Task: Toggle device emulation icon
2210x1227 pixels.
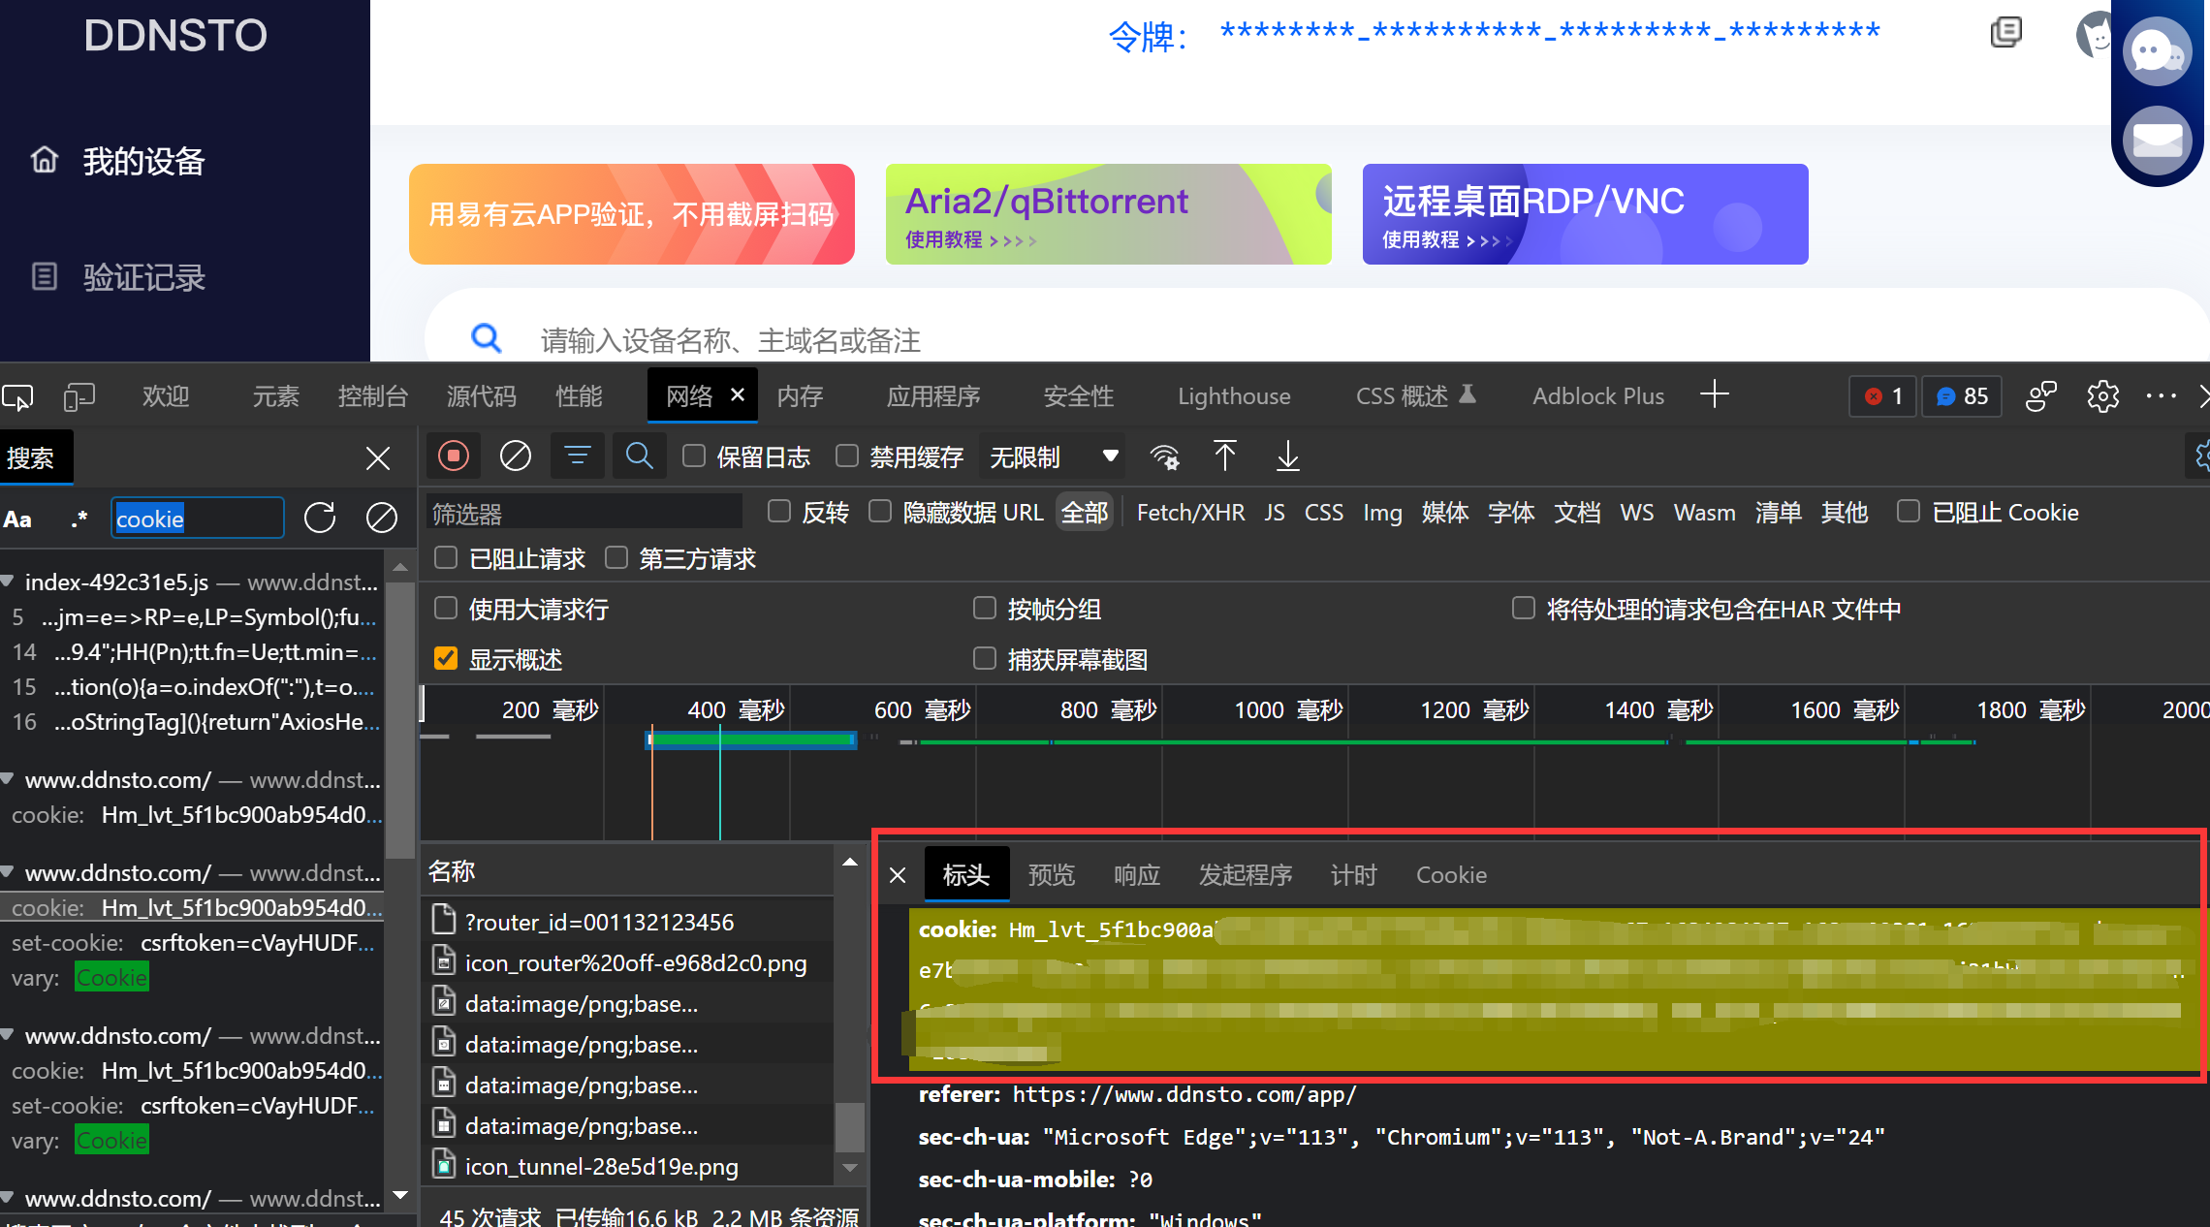Action: (79, 396)
